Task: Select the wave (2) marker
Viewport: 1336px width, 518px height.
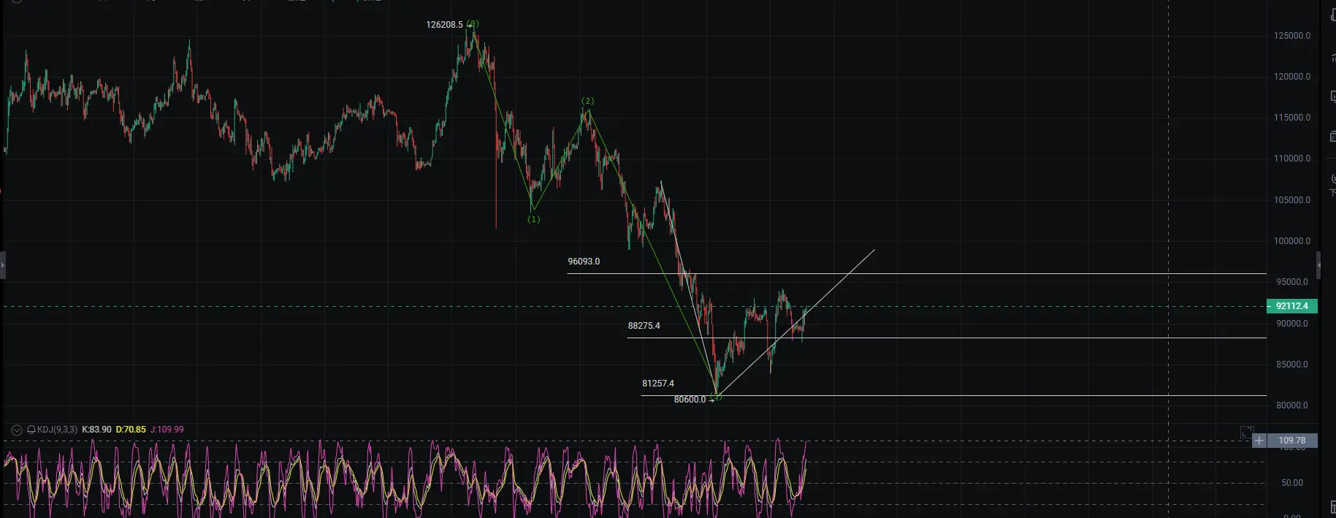Action: (588, 102)
